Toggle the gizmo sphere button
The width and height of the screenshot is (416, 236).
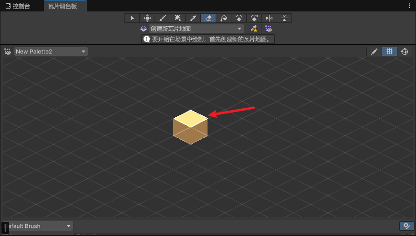point(405,51)
